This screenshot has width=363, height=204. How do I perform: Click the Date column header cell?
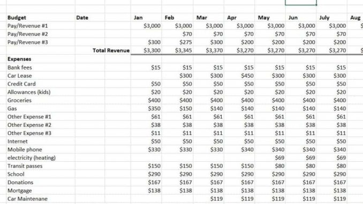(90, 18)
